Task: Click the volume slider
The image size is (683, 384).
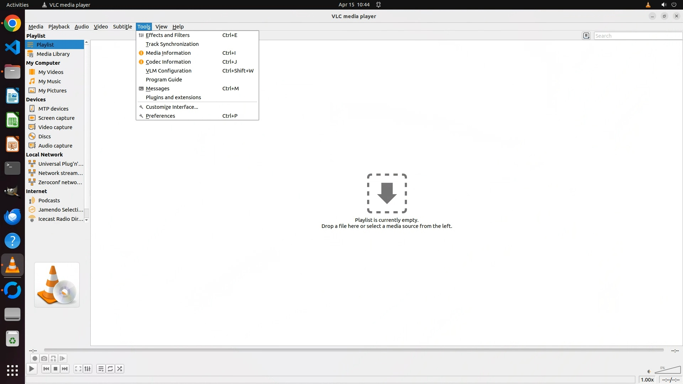Action: [669, 370]
